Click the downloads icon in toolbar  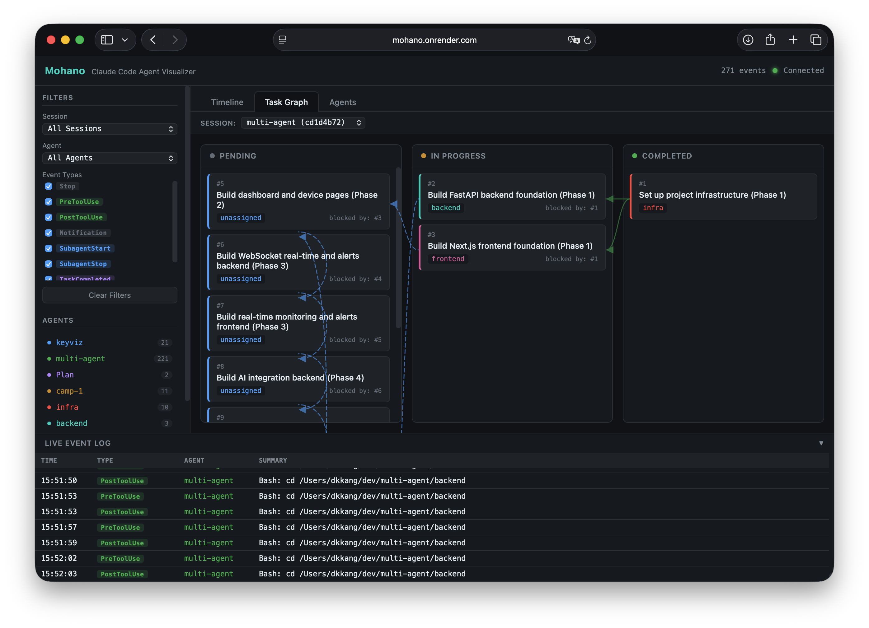tap(748, 39)
